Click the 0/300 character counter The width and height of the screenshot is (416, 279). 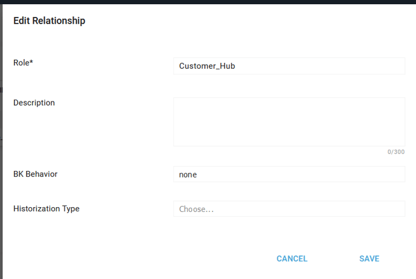click(396, 152)
